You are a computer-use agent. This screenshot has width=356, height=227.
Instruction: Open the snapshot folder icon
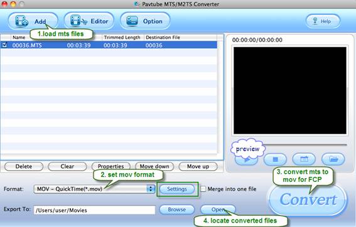click(333, 159)
